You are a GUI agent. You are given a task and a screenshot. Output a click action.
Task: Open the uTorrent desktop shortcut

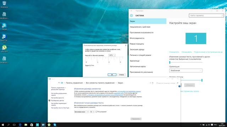coord(4,49)
